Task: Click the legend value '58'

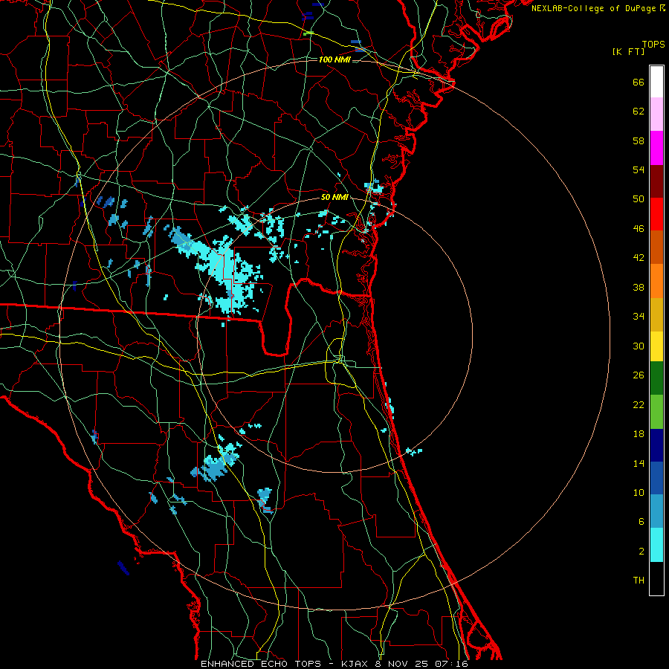Action: pos(639,140)
